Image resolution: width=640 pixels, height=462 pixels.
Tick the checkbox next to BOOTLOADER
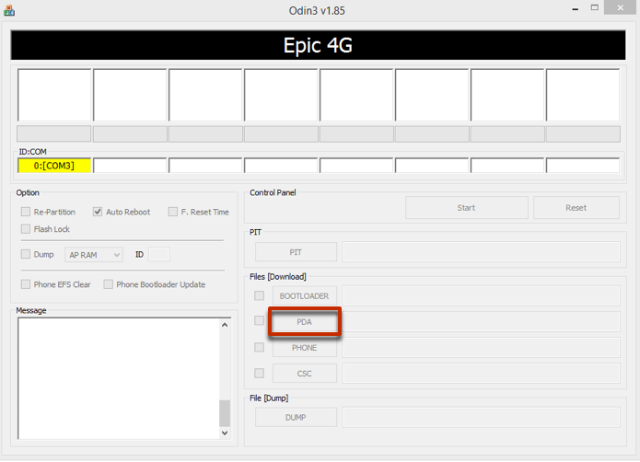click(x=259, y=295)
